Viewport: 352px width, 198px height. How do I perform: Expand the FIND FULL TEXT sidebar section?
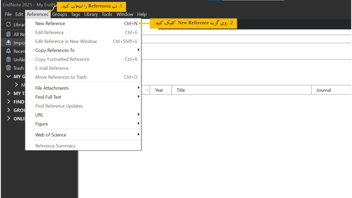[9, 102]
